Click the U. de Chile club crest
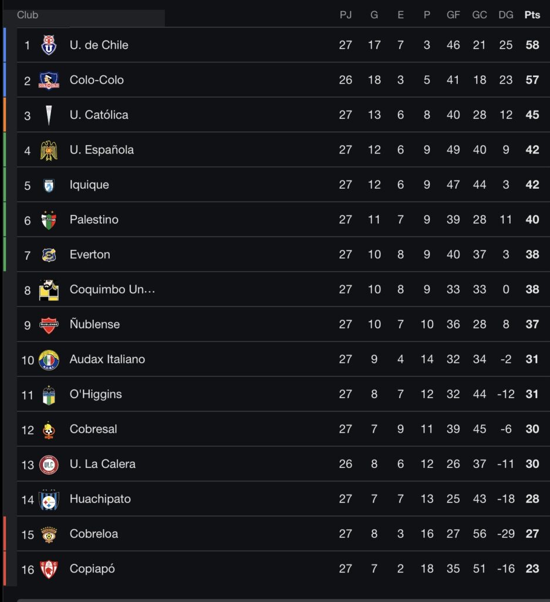Image resolution: width=550 pixels, height=602 pixels. [x=49, y=45]
